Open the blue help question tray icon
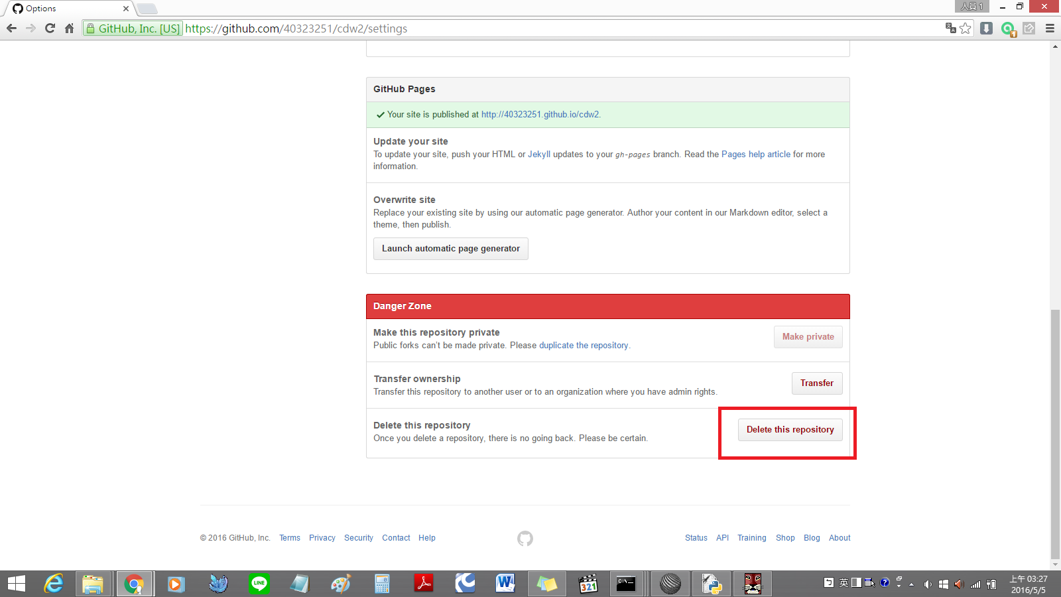Image resolution: width=1061 pixels, height=597 pixels. pyautogui.click(x=885, y=583)
